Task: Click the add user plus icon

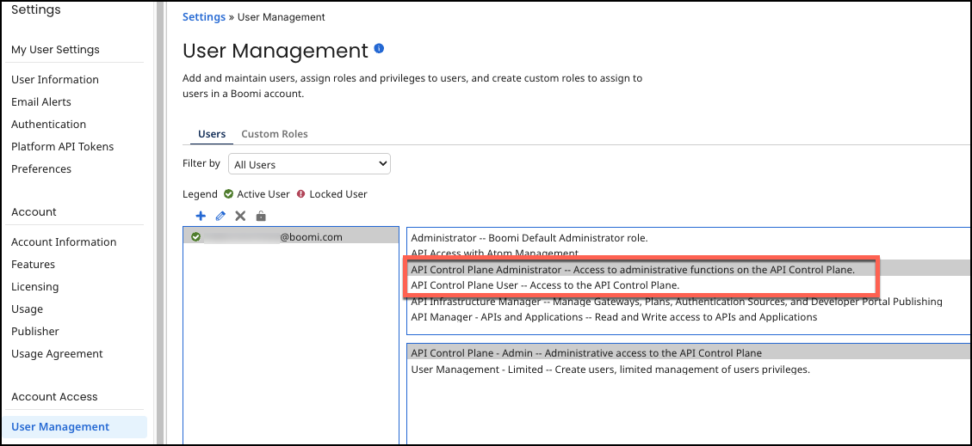Action: (201, 217)
